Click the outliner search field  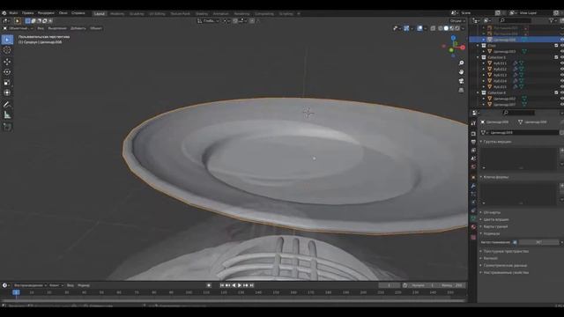(x=515, y=21)
